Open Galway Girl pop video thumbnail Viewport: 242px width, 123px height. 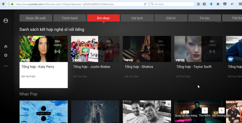44,112
